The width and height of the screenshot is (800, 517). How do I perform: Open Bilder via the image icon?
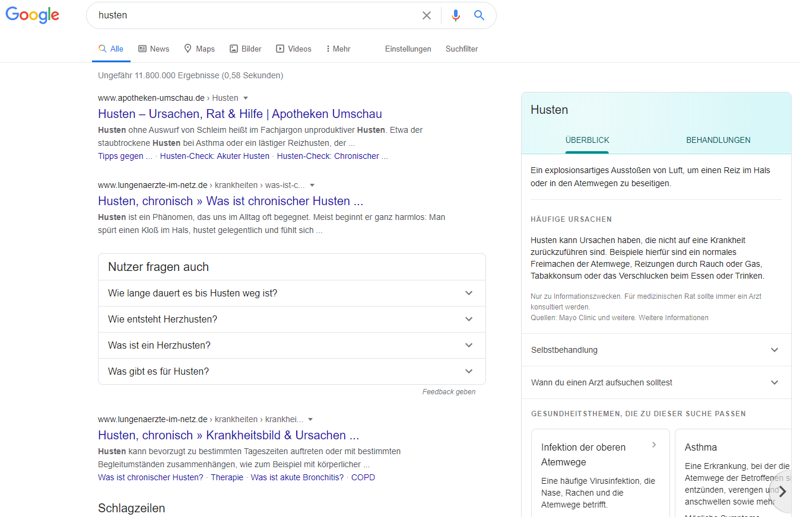pos(233,49)
